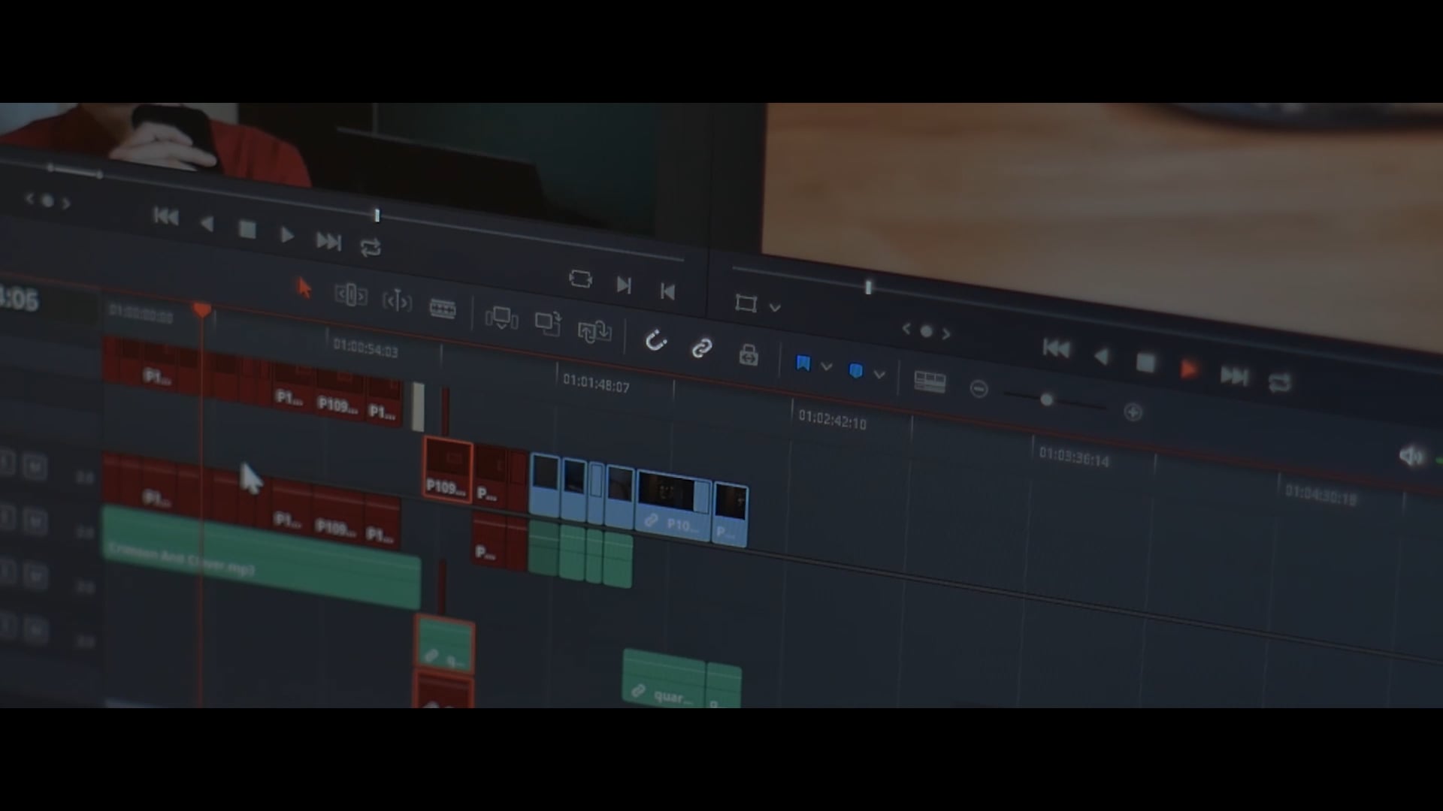Open the timeline view options icon
Image resolution: width=1443 pixels, height=811 pixels.
tap(930, 381)
